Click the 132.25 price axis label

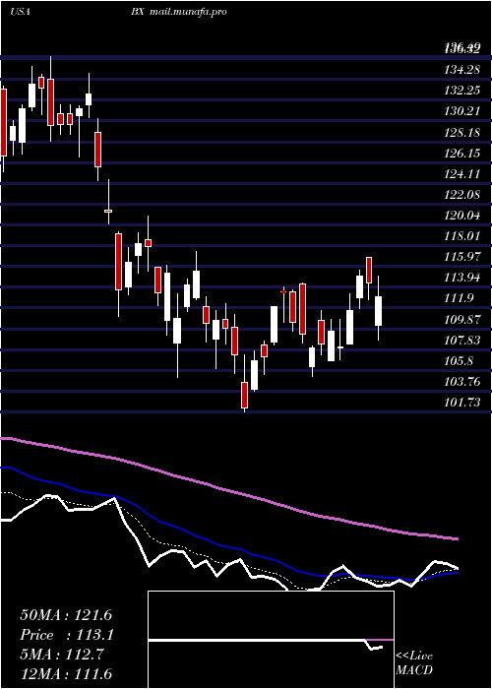pyautogui.click(x=462, y=91)
